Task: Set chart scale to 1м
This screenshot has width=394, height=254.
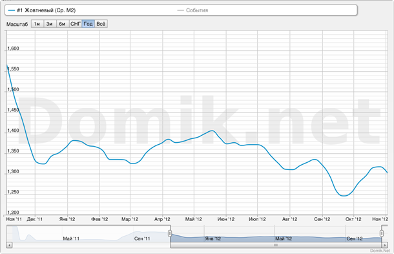Action: point(37,24)
